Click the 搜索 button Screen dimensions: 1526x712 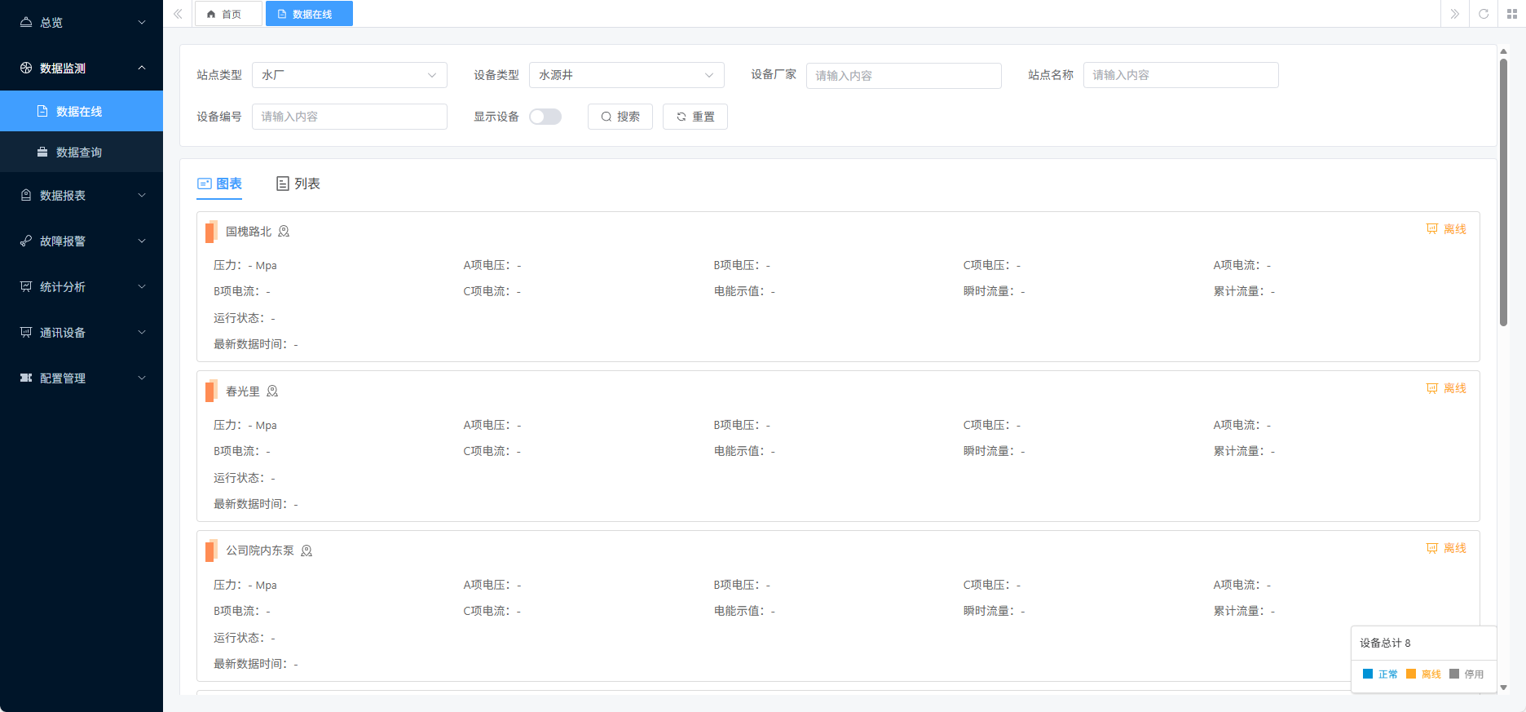tap(620, 117)
